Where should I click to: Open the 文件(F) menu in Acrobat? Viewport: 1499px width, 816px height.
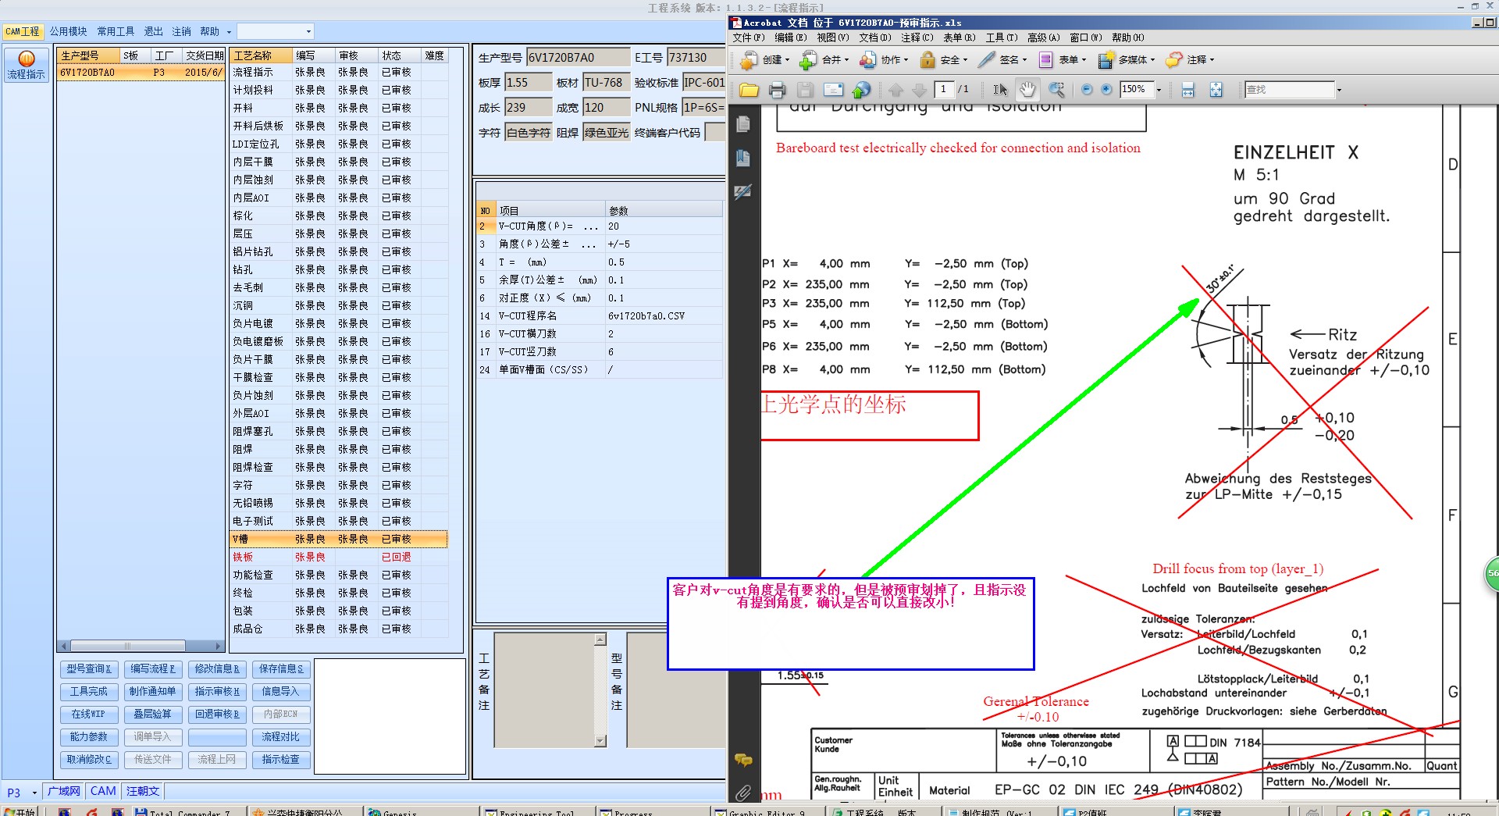click(x=748, y=37)
